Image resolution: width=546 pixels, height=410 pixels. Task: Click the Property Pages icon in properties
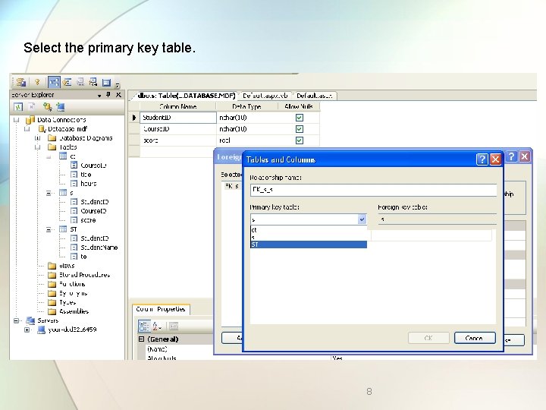click(174, 326)
